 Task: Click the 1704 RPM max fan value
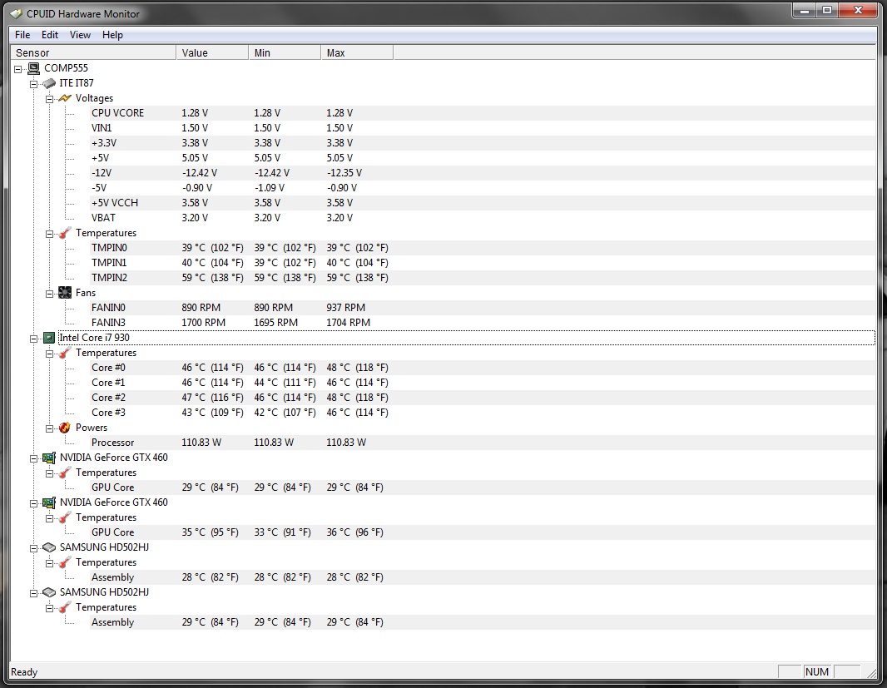point(348,323)
